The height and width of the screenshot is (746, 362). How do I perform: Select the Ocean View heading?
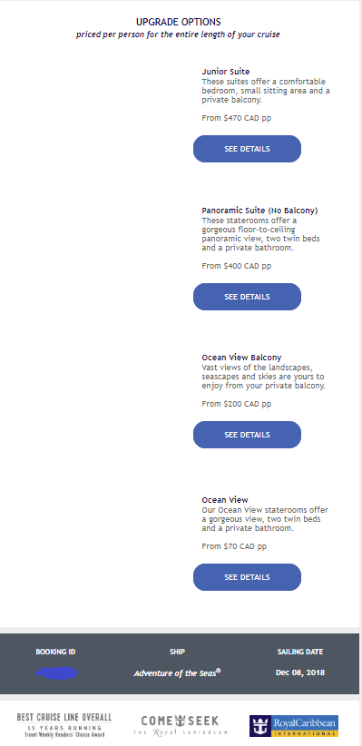(225, 500)
